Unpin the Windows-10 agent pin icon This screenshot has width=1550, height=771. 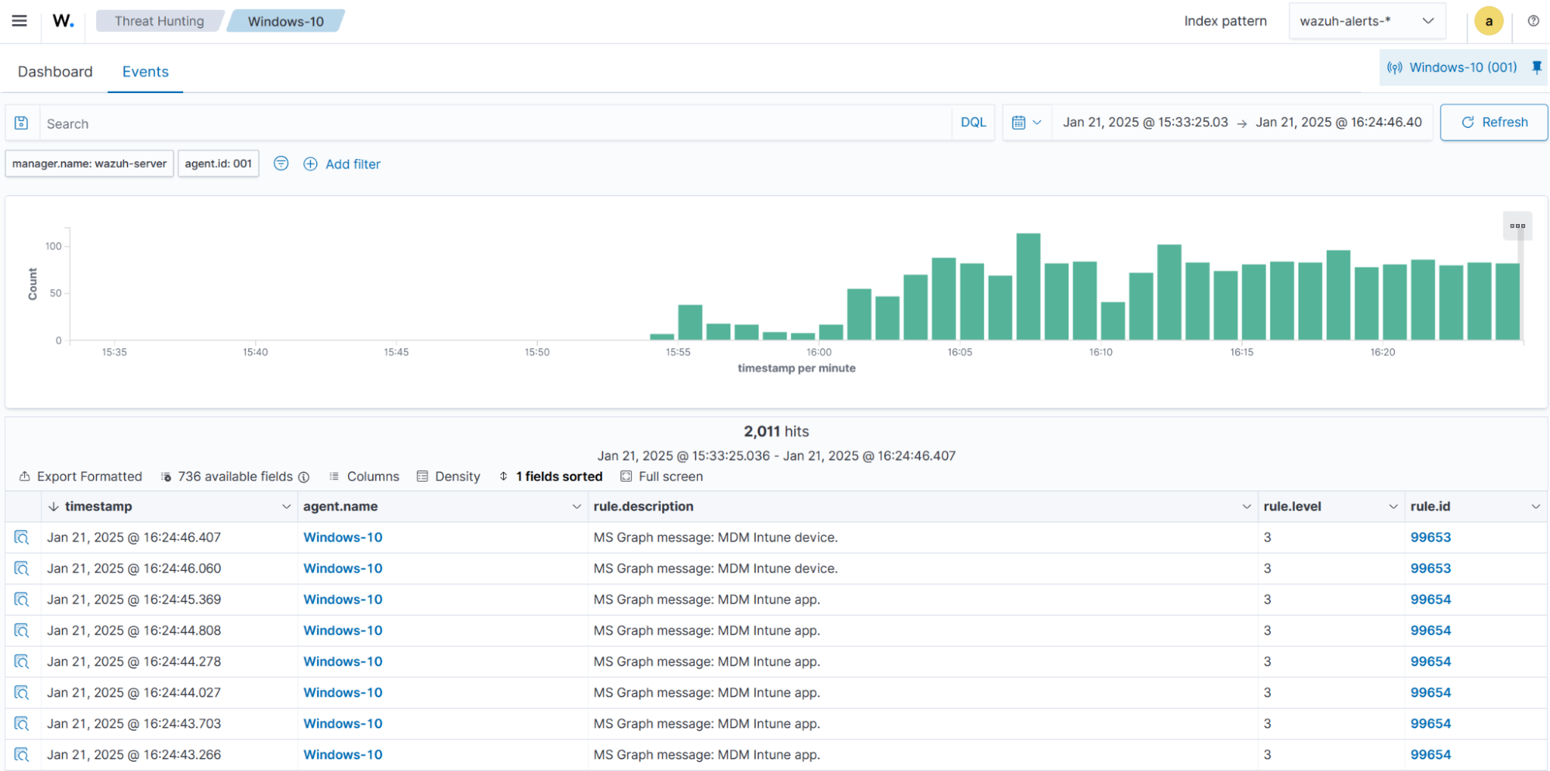click(x=1536, y=67)
